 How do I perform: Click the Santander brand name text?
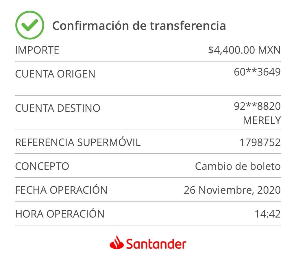pos(156,244)
